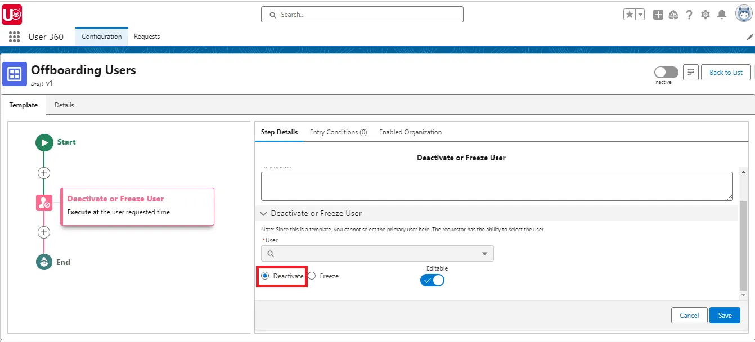
Task: Open the User lookup dropdown
Action: click(x=484, y=253)
